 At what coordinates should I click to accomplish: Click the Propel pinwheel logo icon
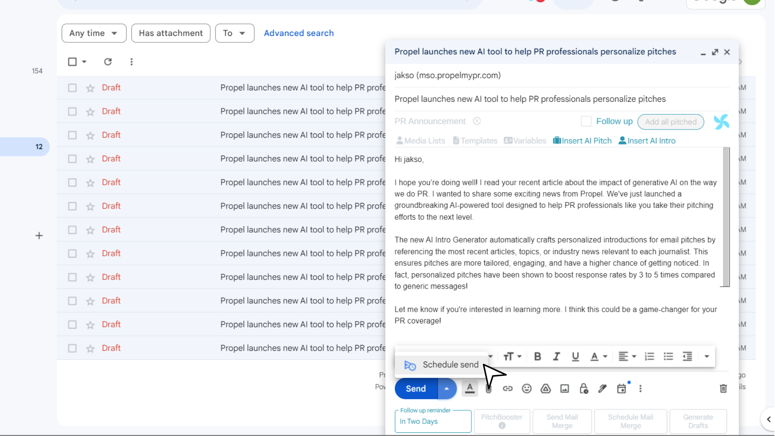click(721, 122)
